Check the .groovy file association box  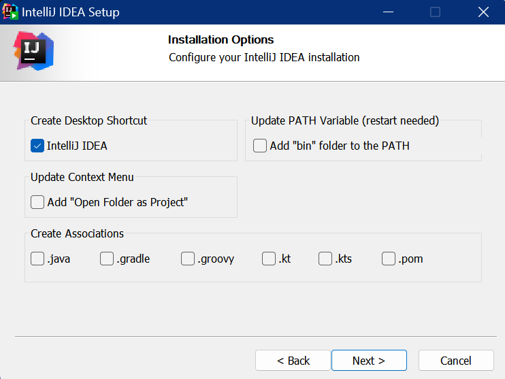(188, 259)
